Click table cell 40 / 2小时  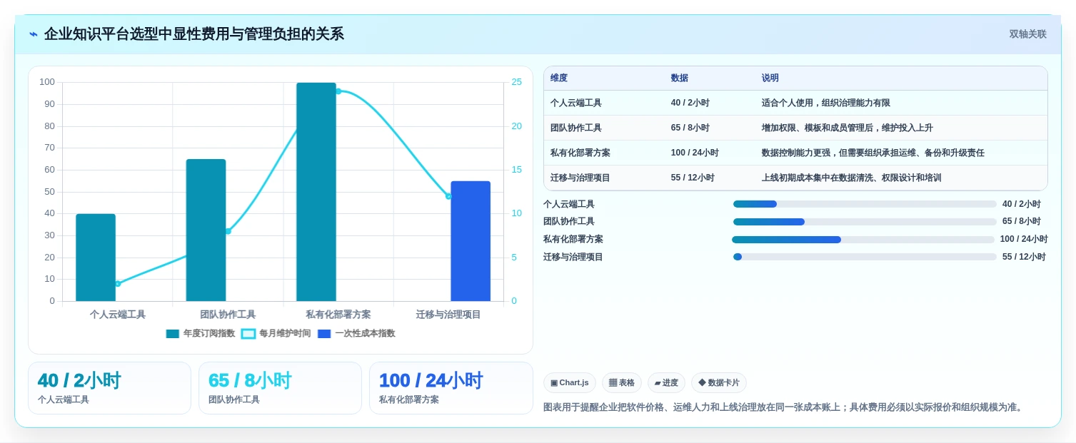(x=690, y=103)
